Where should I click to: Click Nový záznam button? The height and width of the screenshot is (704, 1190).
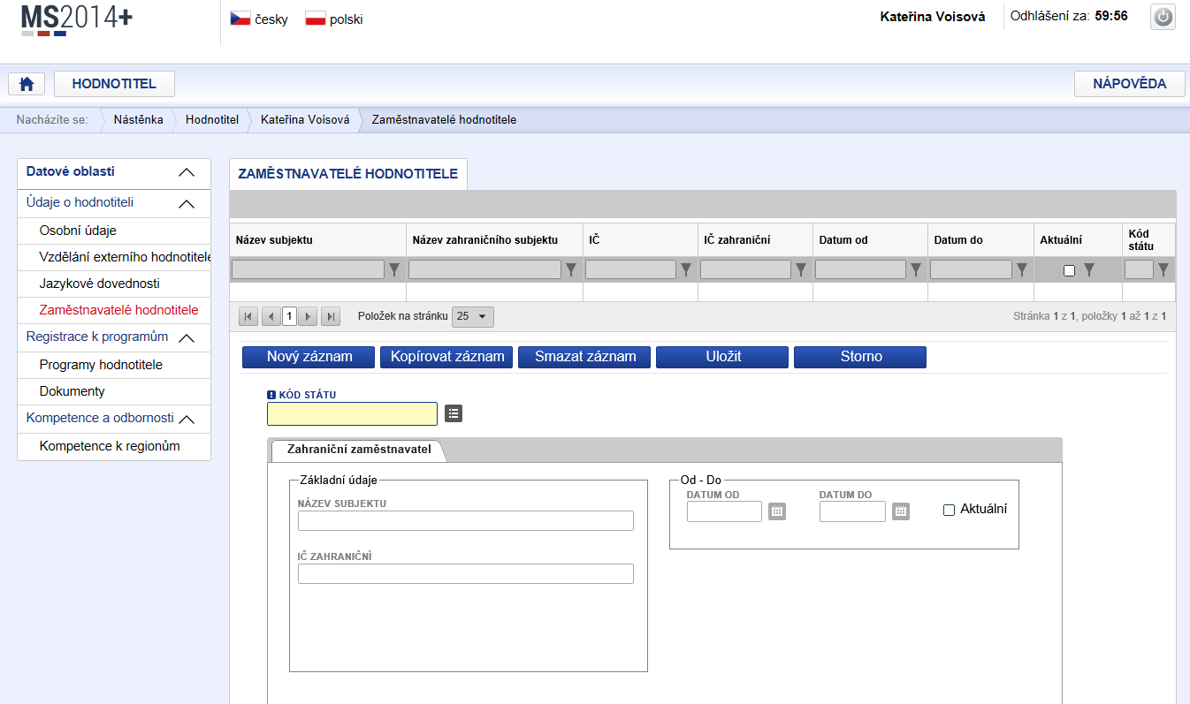coord(309,357)
